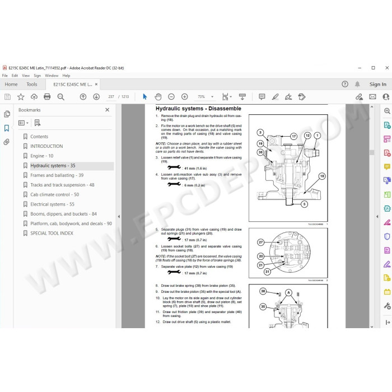Go to the next page

[x=96, y=97]
